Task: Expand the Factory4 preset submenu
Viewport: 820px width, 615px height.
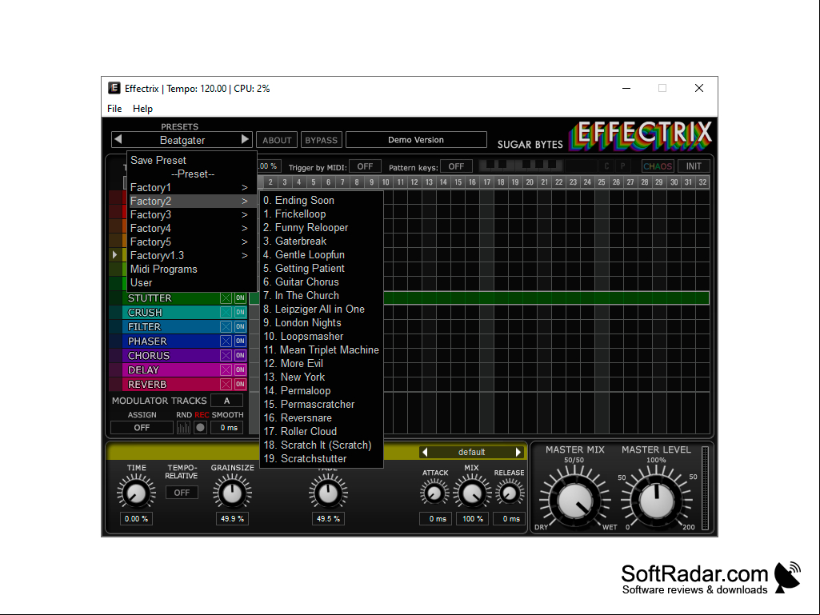Action: pos(193,229)
